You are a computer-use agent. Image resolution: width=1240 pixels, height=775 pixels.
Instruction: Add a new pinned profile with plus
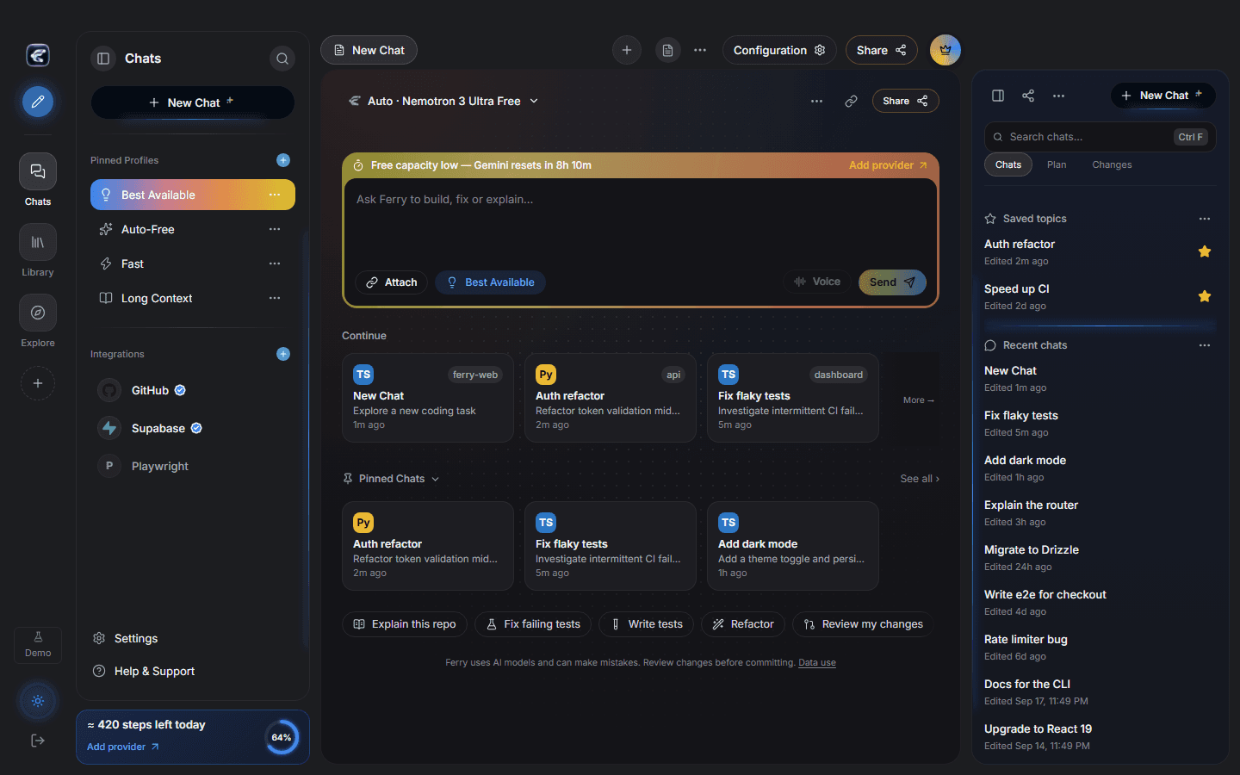pos(283,160)
